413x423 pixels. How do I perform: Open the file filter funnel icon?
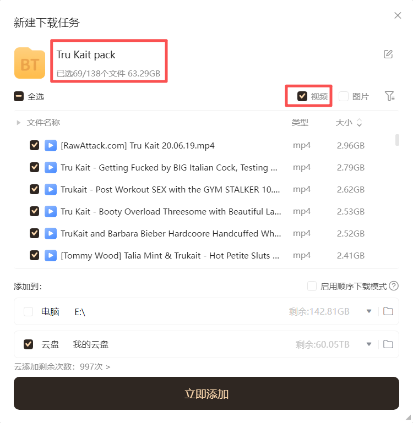(x=390, y=96)
